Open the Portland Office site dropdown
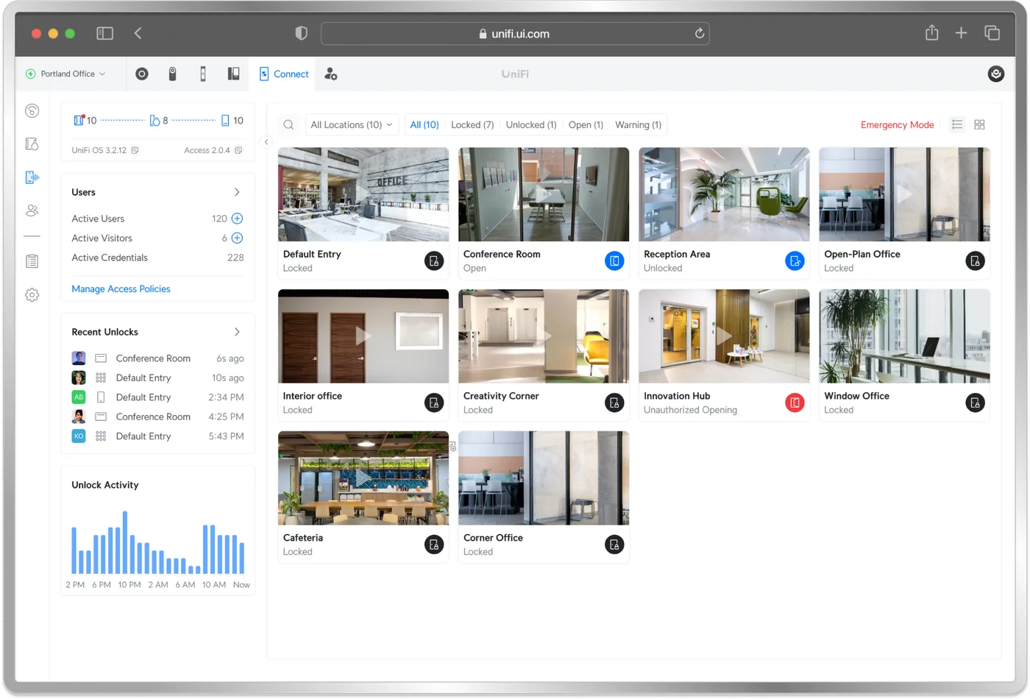 coord(66,74)
